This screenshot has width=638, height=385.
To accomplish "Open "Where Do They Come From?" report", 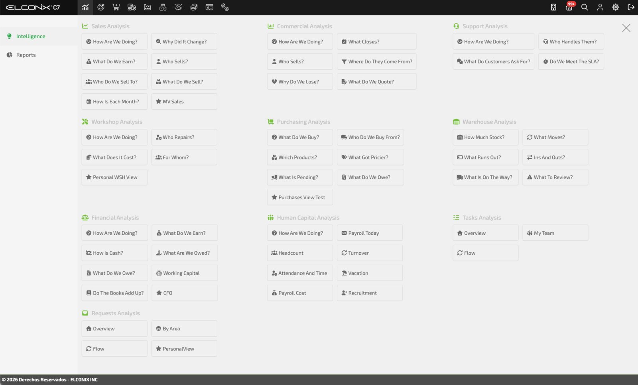I will point(376,61).
